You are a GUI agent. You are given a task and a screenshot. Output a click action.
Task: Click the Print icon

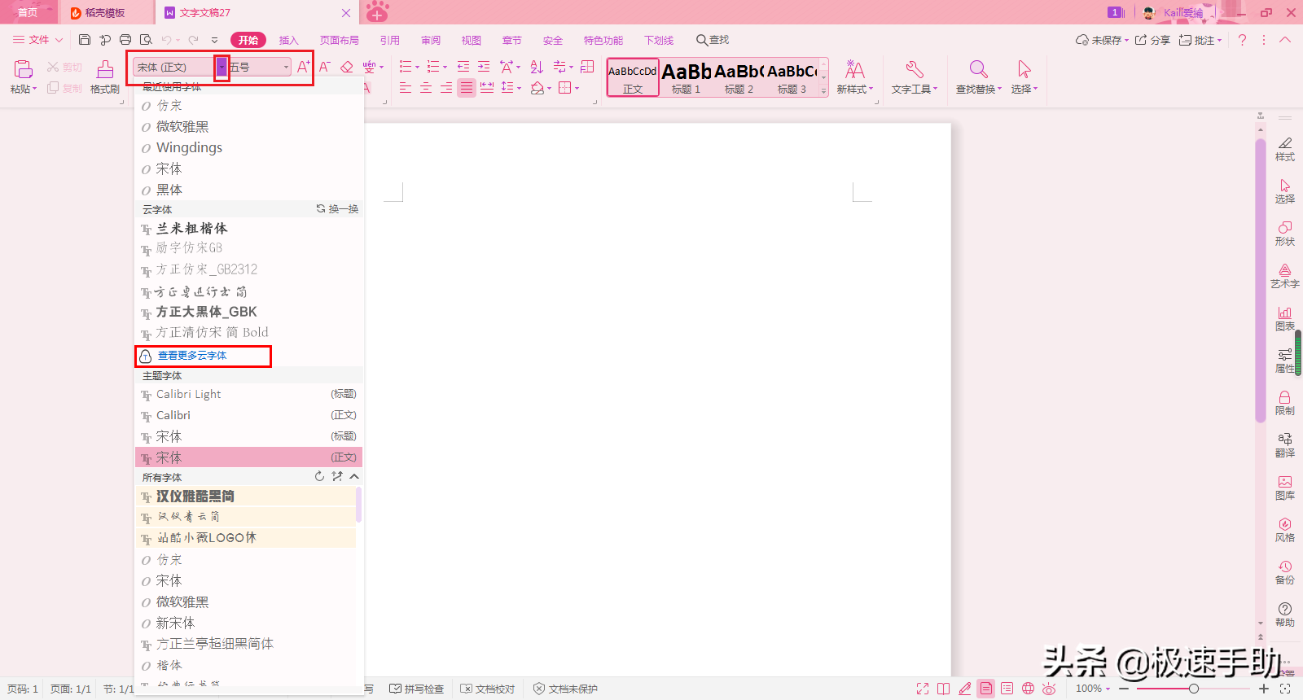[x=125, y=40]
